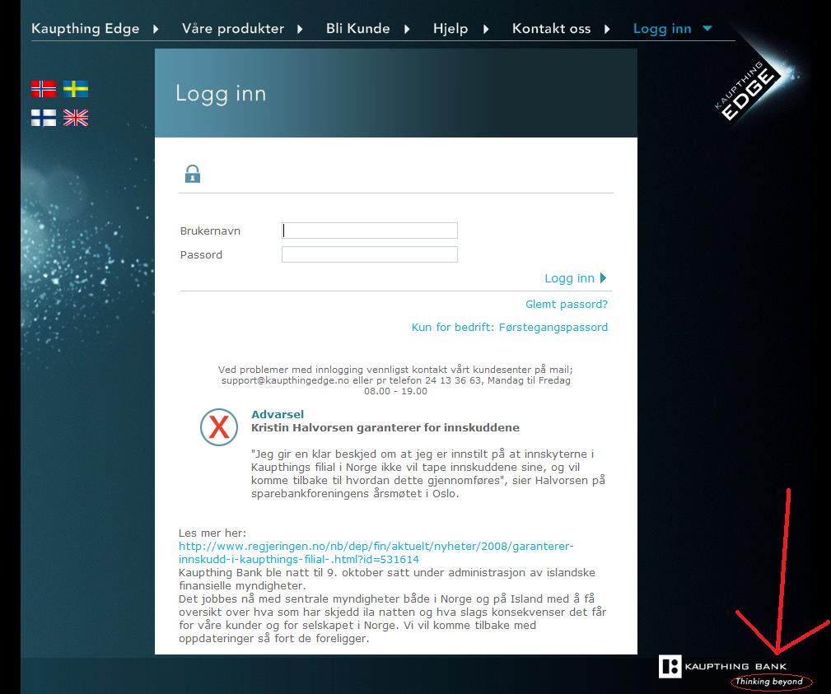Switch to the UK flag language

76,118
